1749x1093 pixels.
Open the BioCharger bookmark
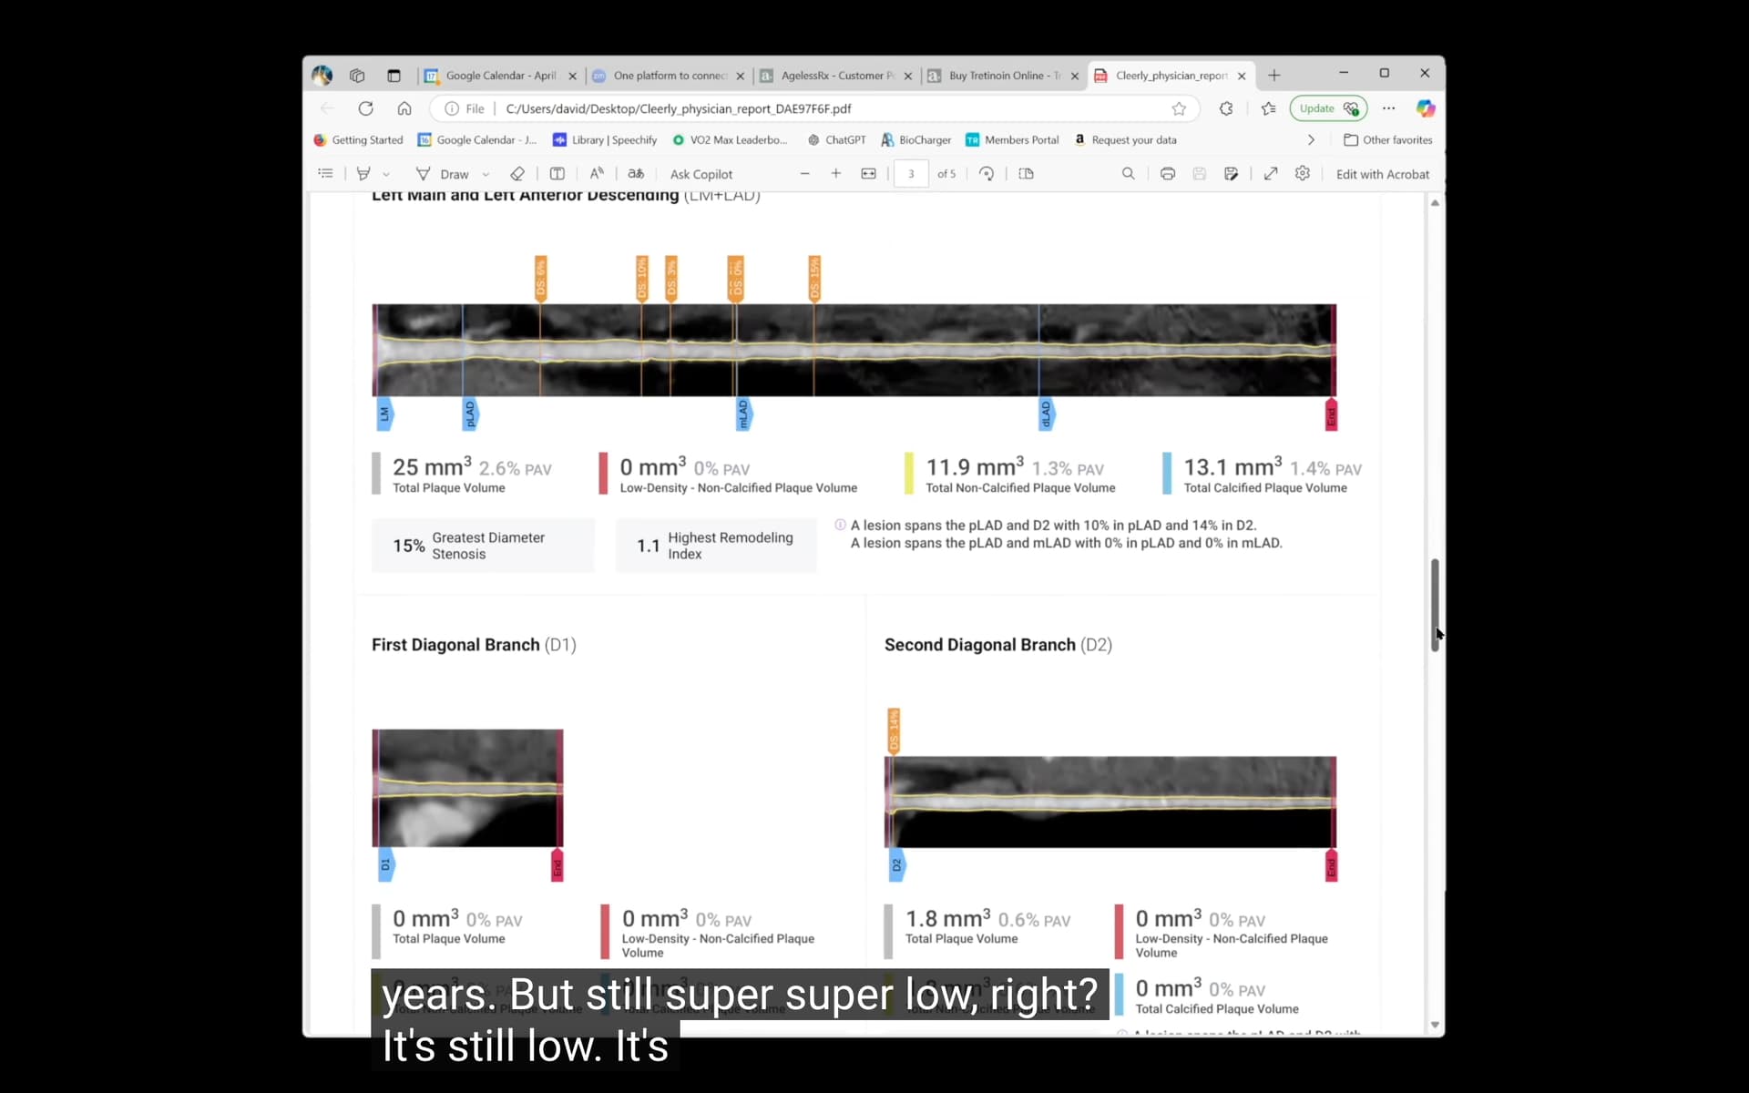[x=915, y=139]
